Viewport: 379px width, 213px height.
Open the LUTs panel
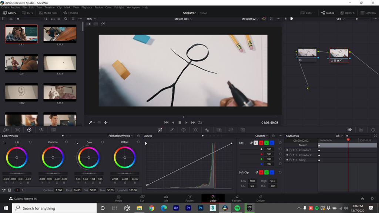point(27,13)
